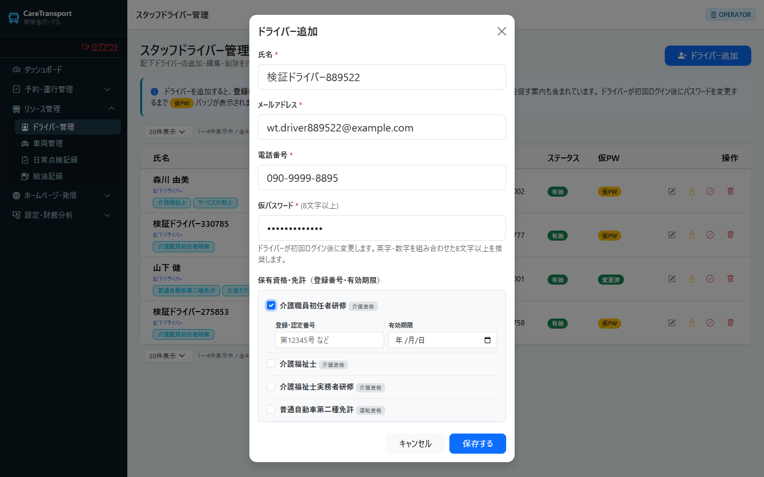The width and height of the screenshot is (764, 477).
Task: Close the ドライバー追加 dialog with the X
Action: coord(501,31)
